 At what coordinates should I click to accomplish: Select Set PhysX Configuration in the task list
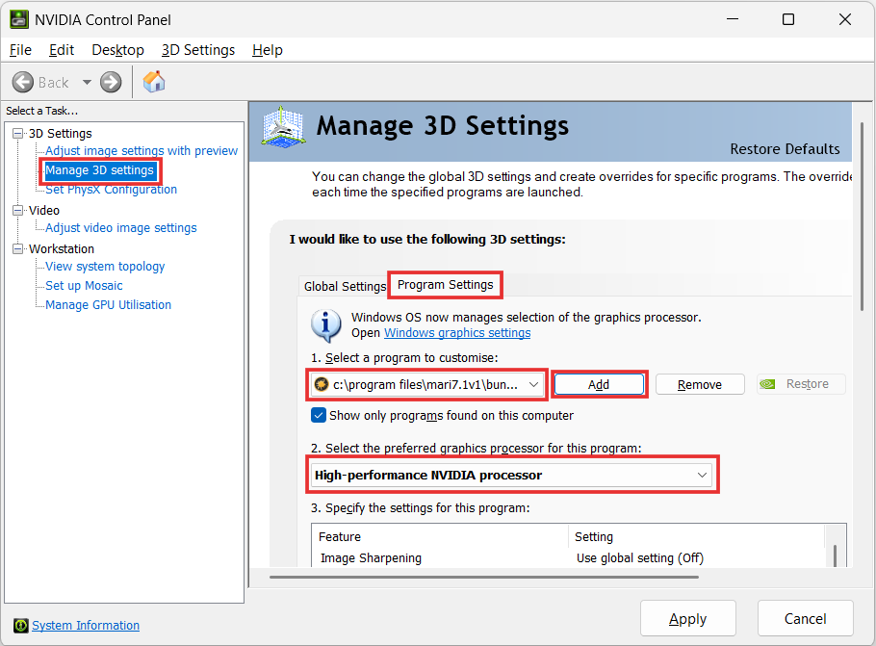click(x=110, y=189)
